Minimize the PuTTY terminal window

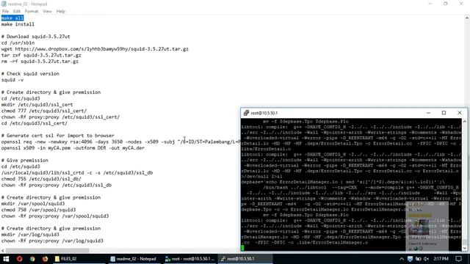tap(428, 113)
